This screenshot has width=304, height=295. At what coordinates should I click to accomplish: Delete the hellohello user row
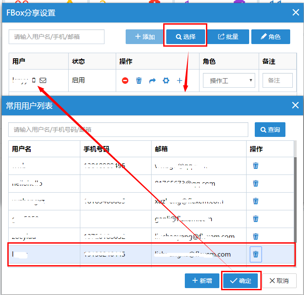[256, 183]
